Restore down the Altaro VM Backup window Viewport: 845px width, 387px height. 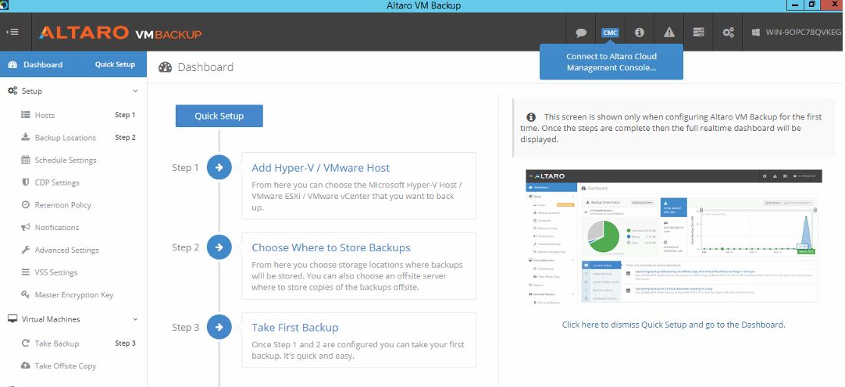(x=811, y=5)
